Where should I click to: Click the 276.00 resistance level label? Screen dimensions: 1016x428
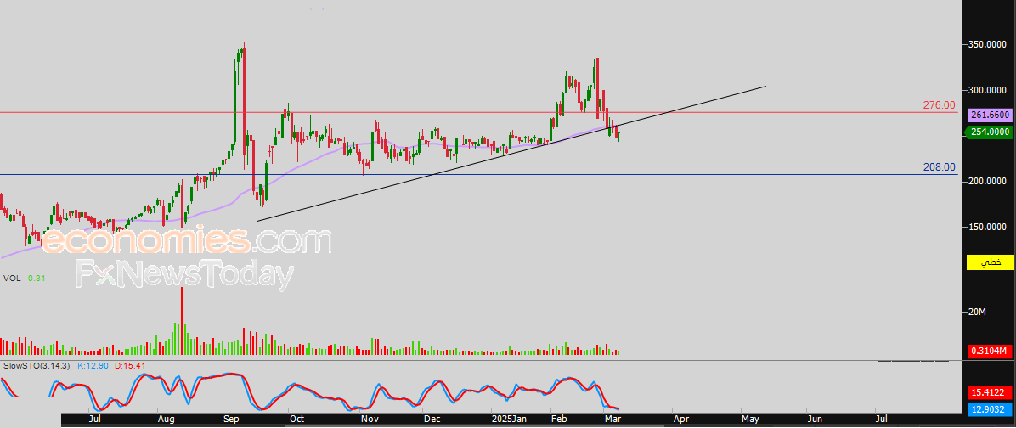tap(939, 105)
